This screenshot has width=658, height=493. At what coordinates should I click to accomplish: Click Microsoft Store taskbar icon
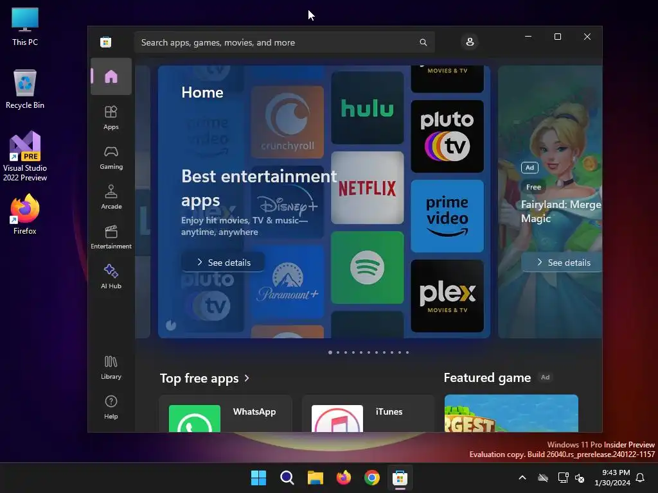(x=400, y=478)
